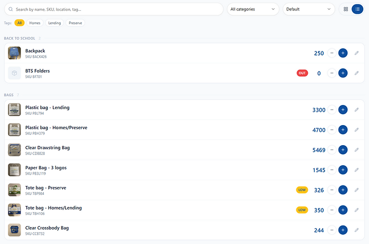369x244 pixels.
Task: Click the OUT badge on BTS Folders
Action: click(302, 73)
